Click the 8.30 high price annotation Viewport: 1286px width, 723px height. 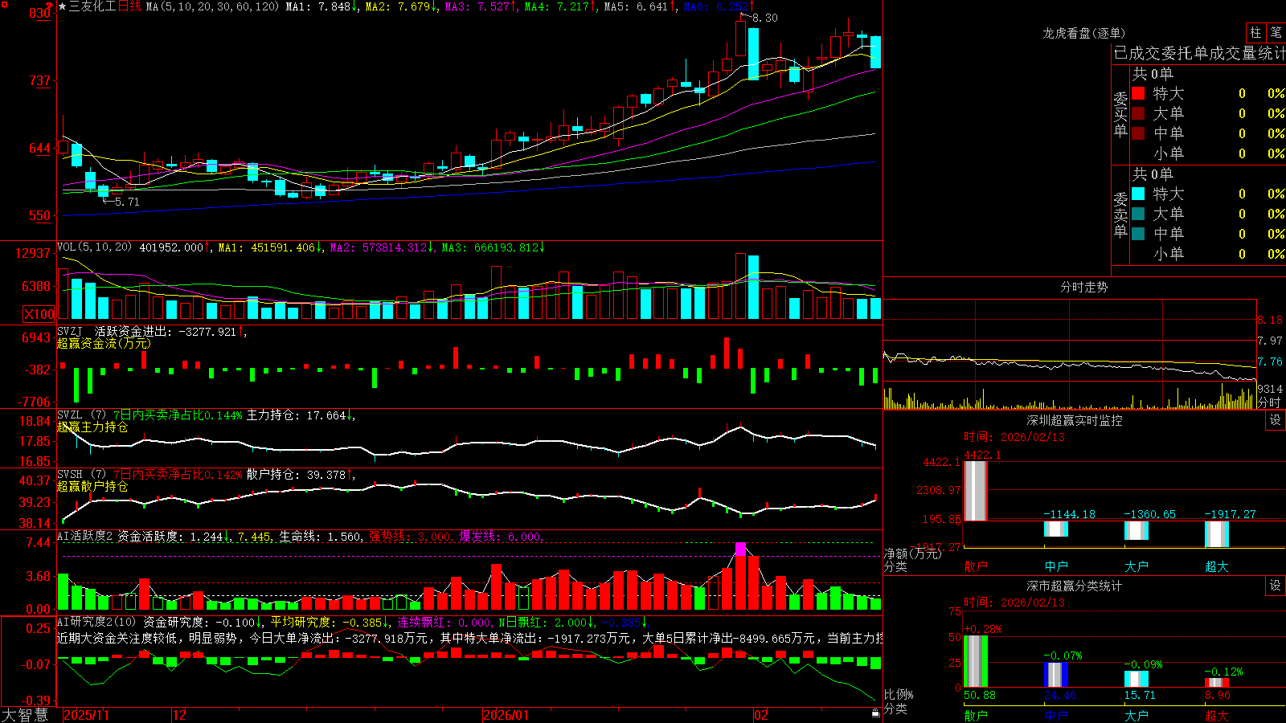coord(765,18)
